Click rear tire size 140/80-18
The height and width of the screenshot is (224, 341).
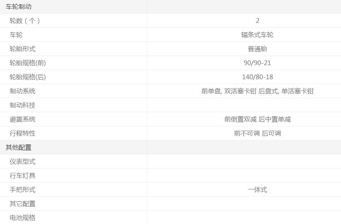(x=257, y=77)
